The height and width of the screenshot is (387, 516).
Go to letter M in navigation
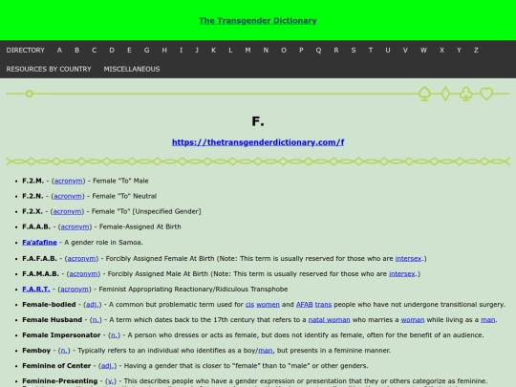247,50
